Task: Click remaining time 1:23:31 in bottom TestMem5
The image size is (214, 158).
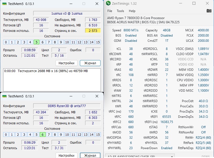Action: click(30, 148)
